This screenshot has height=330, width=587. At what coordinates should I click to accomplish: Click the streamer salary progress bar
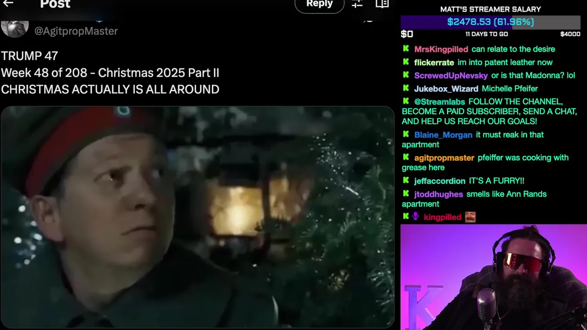(491, 22)
